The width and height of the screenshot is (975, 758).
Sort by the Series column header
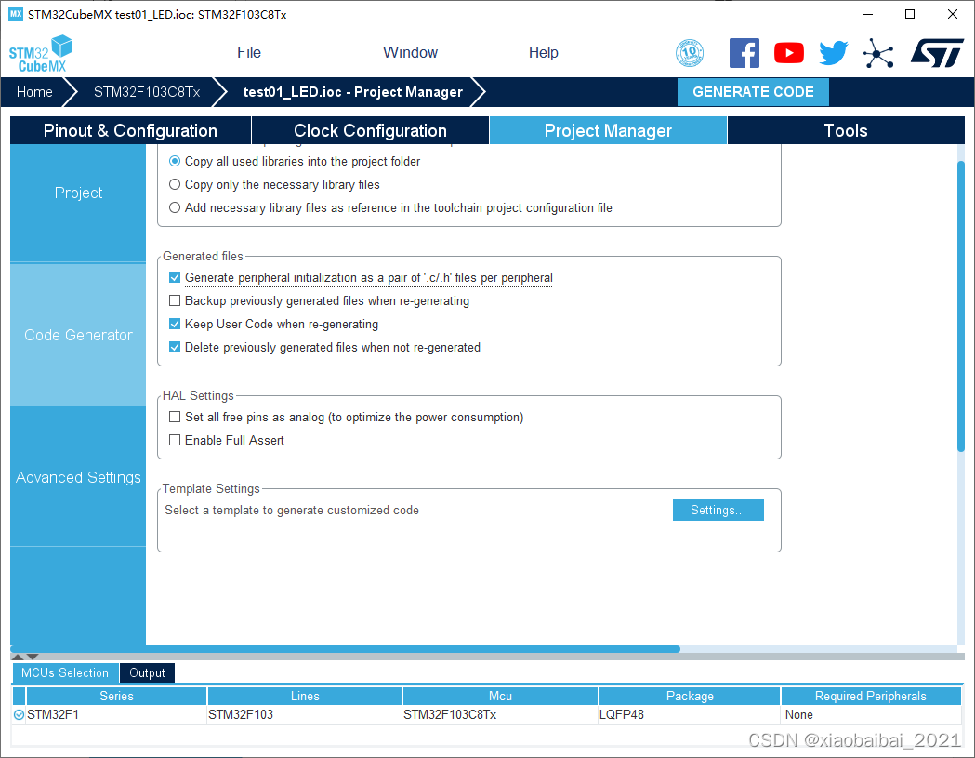click(116, 696)
